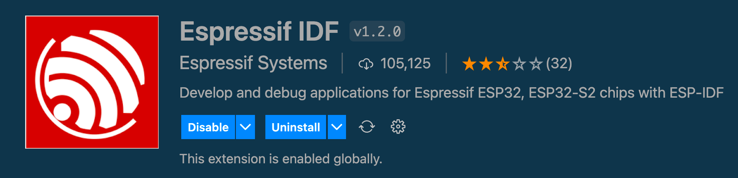
Task: Open the Manage gear icon menu
Action: [398, 127]
